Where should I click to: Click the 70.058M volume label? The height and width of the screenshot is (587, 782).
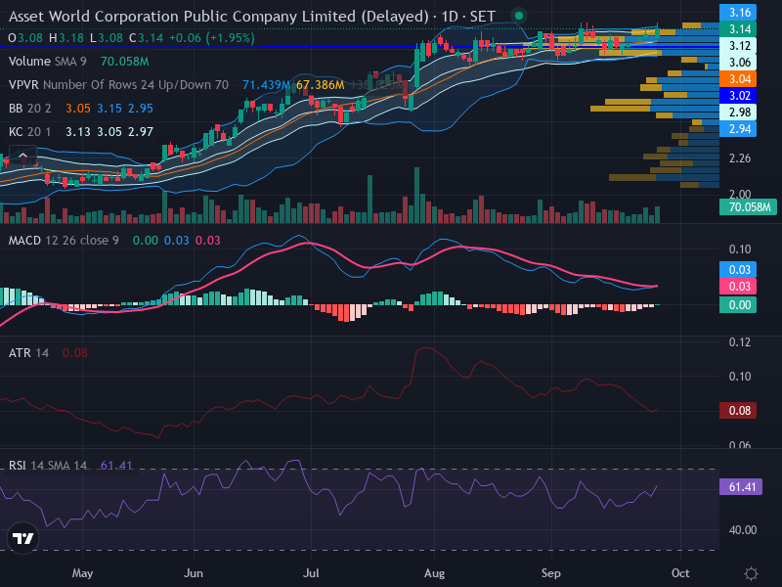[748, 207]
